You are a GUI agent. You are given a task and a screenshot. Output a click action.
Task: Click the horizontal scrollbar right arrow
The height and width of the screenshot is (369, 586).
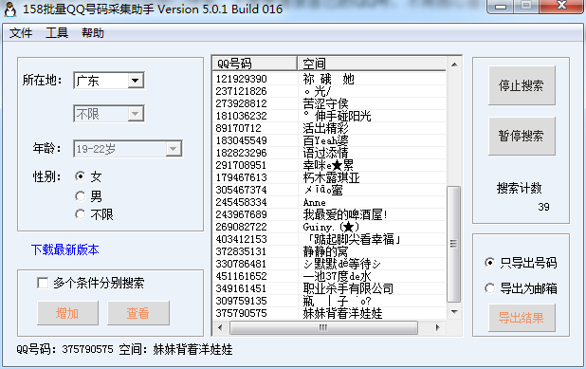[438, 327]
